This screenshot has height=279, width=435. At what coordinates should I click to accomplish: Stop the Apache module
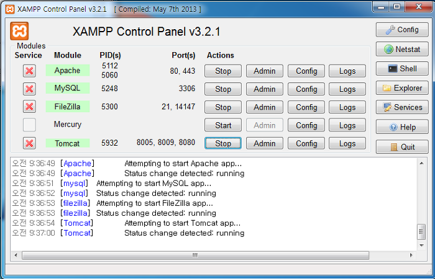[x=223, y=71]
